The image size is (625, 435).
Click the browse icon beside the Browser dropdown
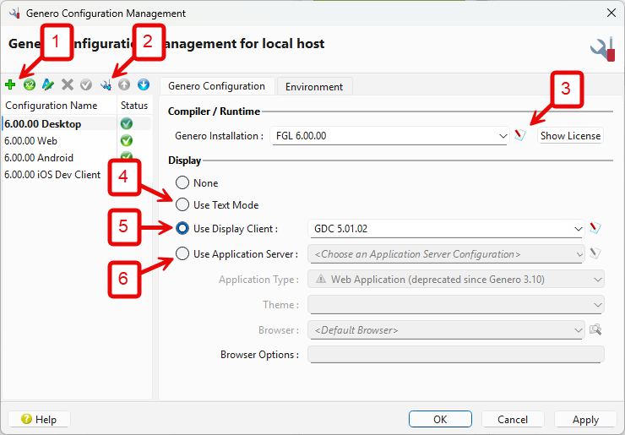point(595,329)
